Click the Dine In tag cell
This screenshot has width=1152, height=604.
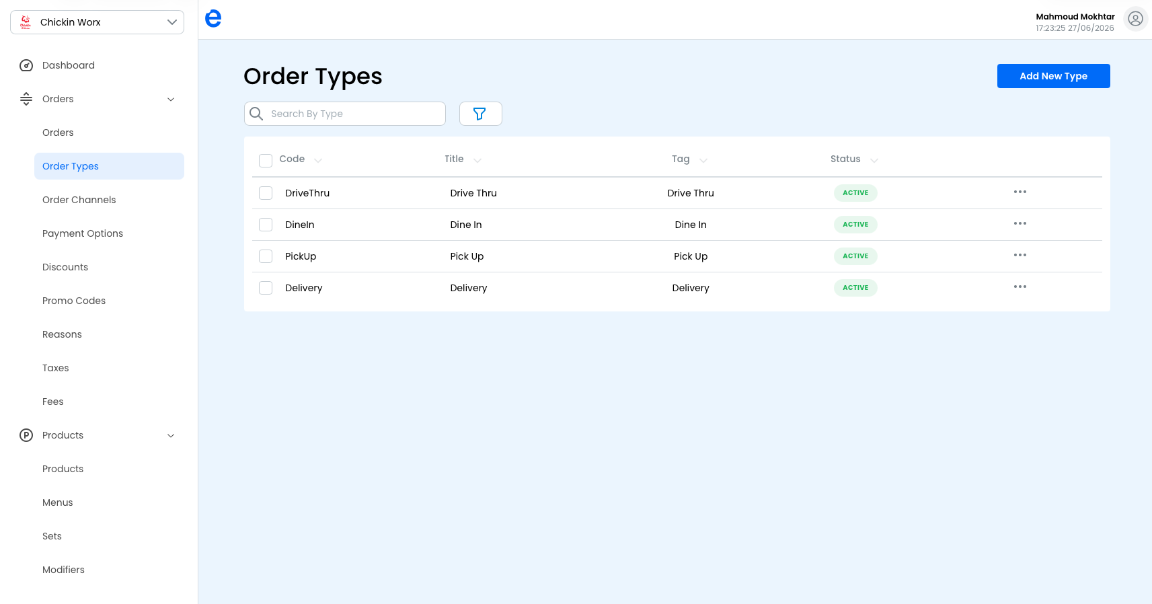691,225
